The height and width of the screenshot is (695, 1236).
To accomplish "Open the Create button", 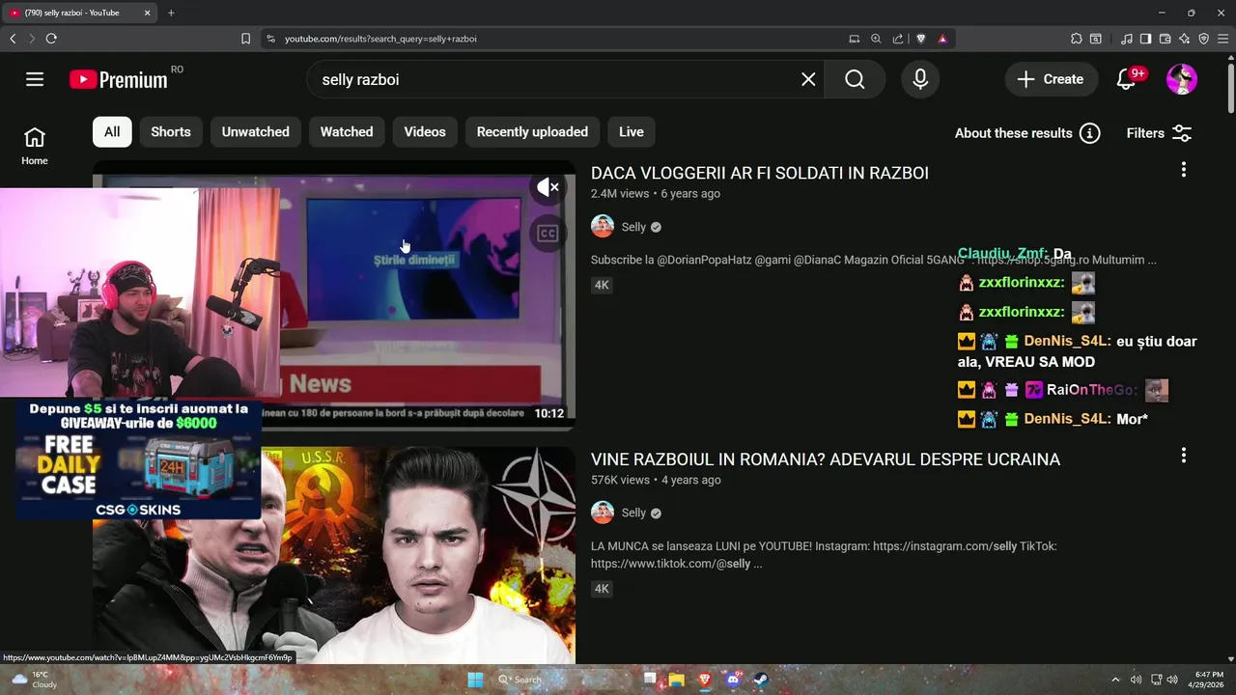I will (x=1051, y=79).
